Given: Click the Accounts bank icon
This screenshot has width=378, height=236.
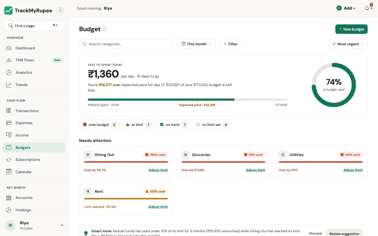Looking at the screenshot, I should (x=9, y=198).
